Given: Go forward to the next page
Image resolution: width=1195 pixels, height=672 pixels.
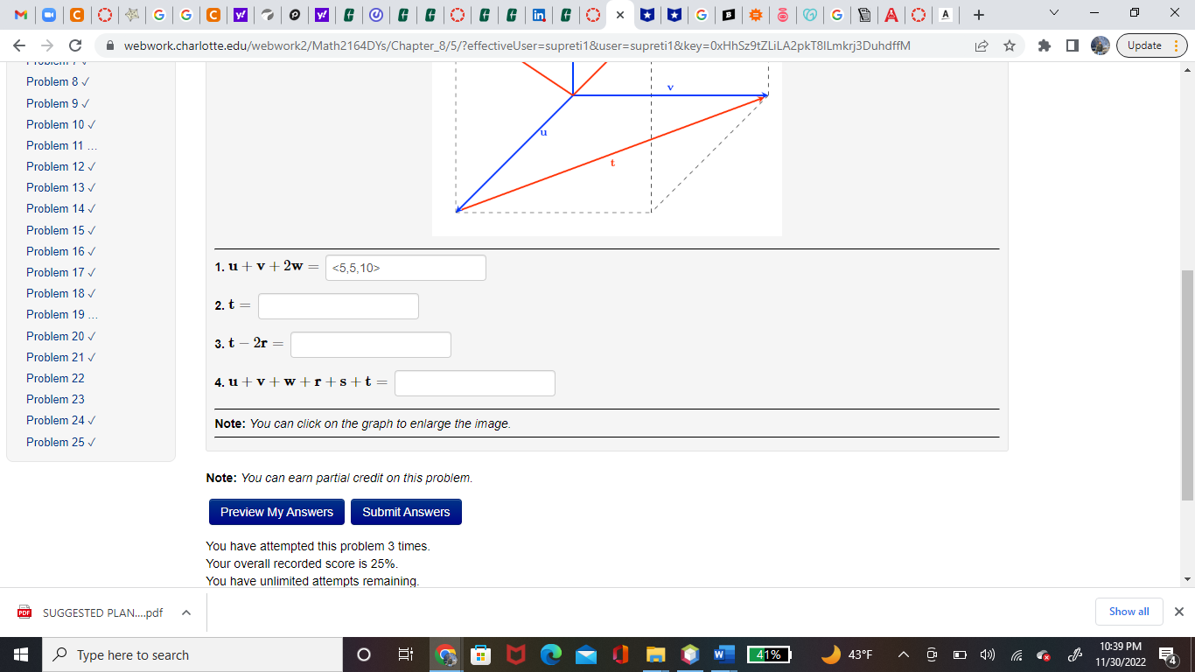Looking at the screenshot, I should point(47,45).
